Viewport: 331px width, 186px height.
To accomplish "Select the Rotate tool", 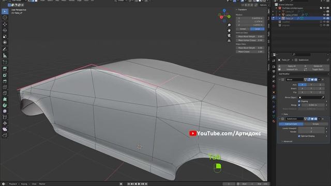I will (x=5, y=30).
